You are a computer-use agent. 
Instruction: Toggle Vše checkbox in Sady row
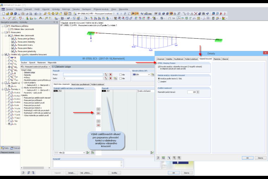click(121, 78)
